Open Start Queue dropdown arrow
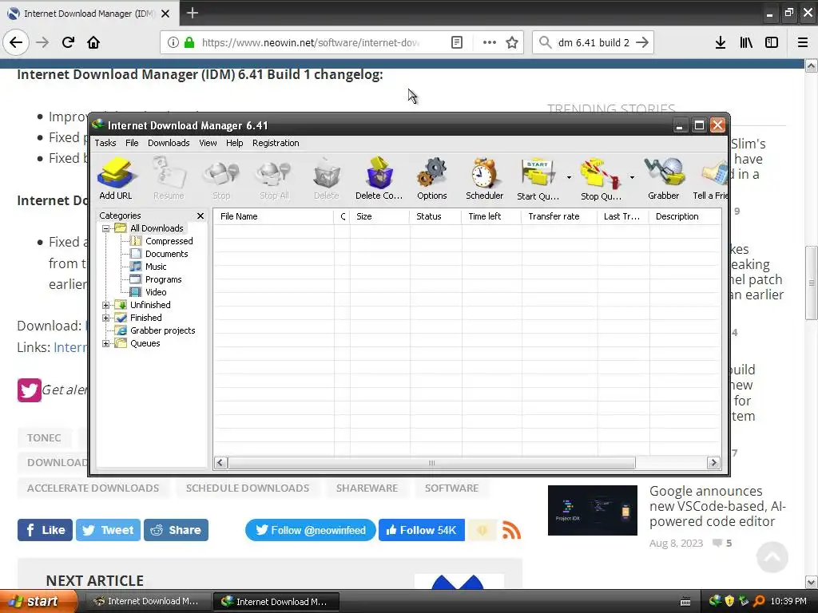 click(x=569, y=178)
